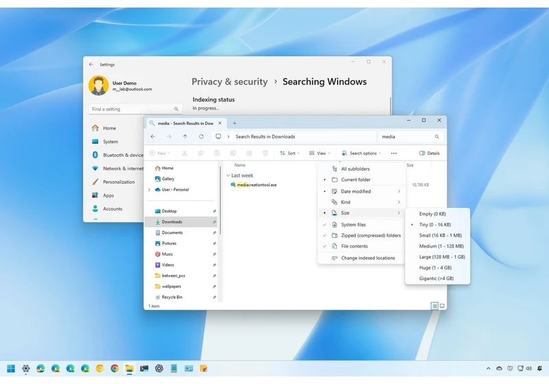Open the New dropdown in toolbar

point(160,153)
